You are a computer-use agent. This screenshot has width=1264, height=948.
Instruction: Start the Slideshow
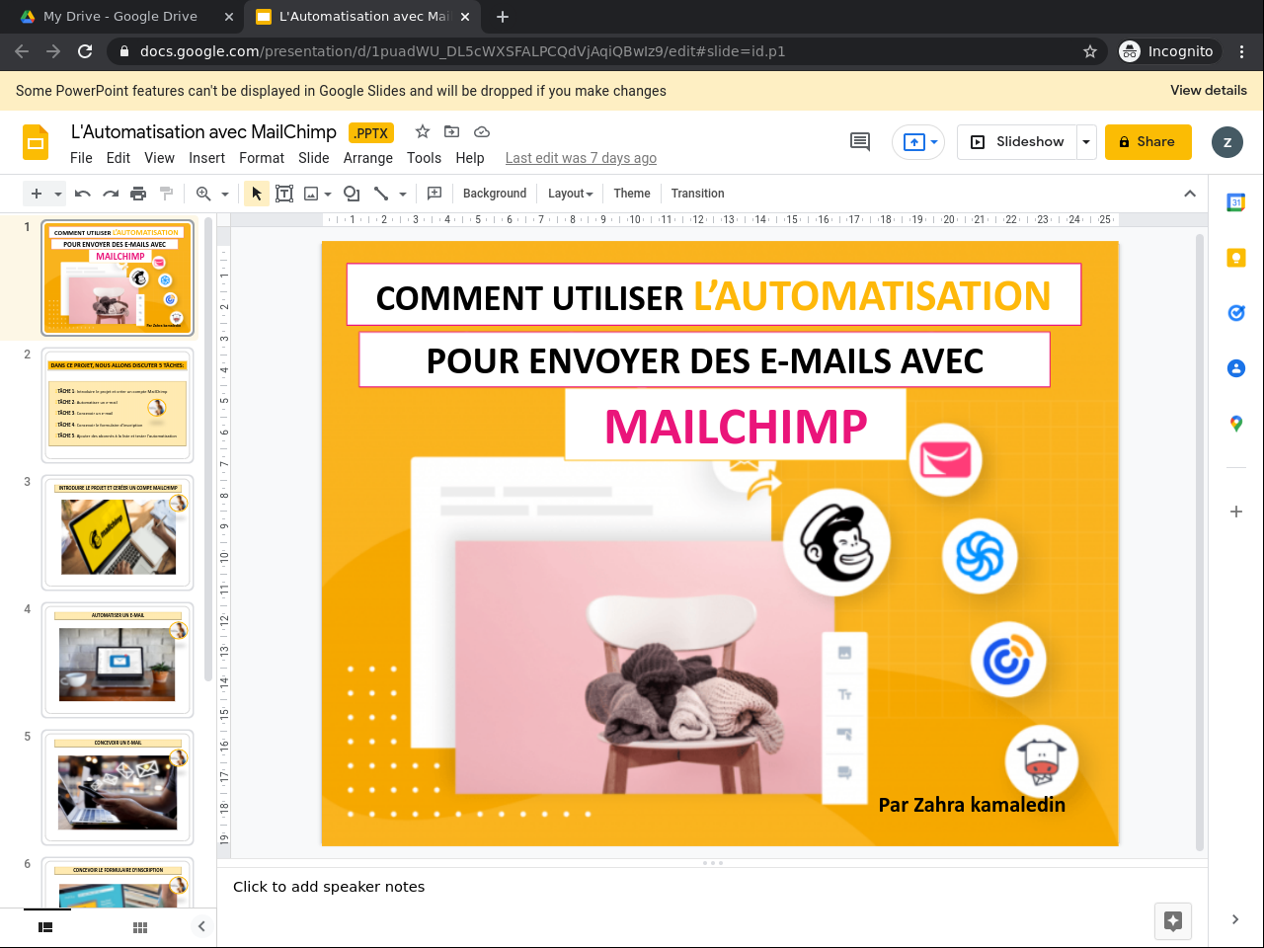[x=1018, y=142]
